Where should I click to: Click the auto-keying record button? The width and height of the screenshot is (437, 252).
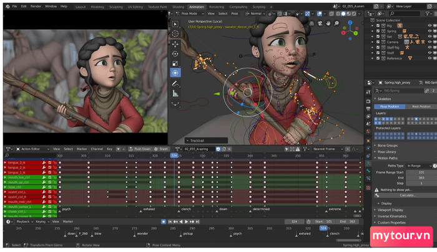click(164, 222)
